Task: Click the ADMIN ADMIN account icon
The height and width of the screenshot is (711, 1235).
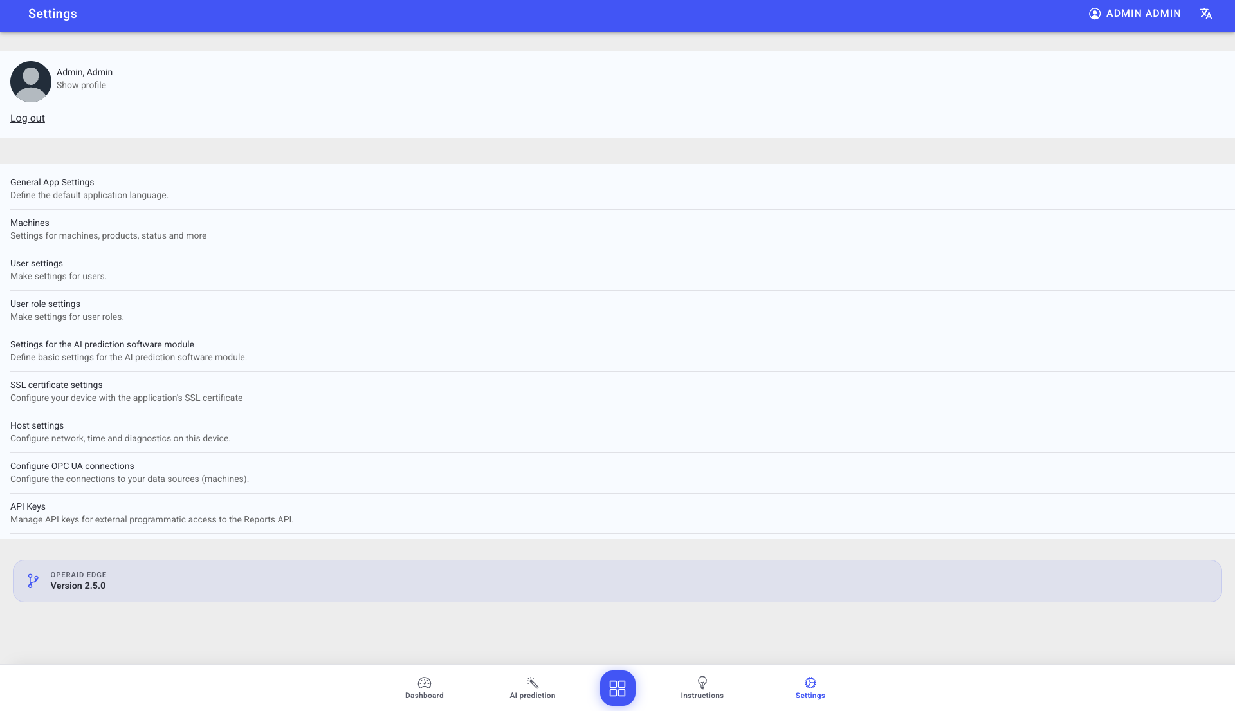Action: 1095,14
